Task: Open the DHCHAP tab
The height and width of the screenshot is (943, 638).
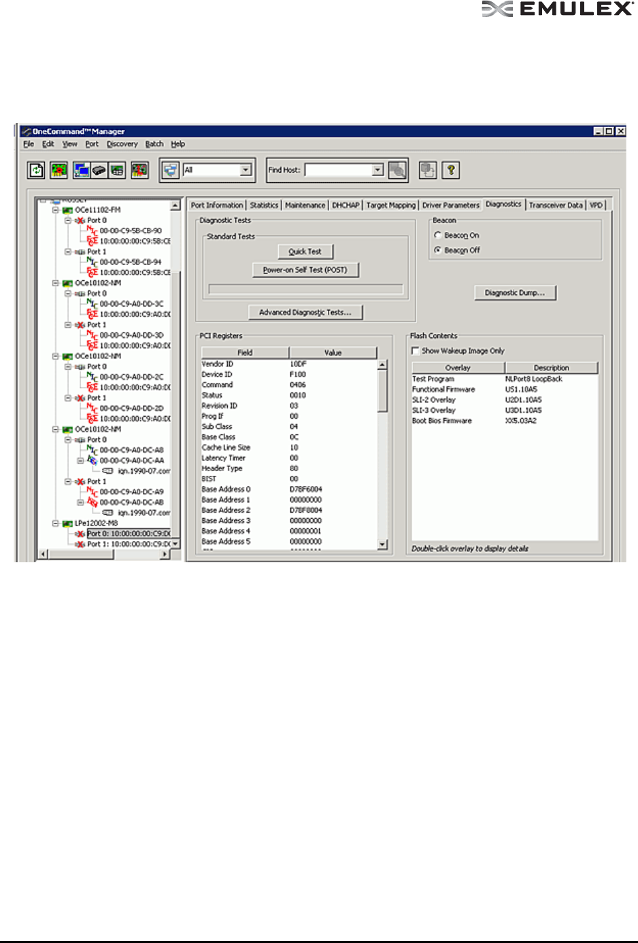Action: (x=346, y=205)
